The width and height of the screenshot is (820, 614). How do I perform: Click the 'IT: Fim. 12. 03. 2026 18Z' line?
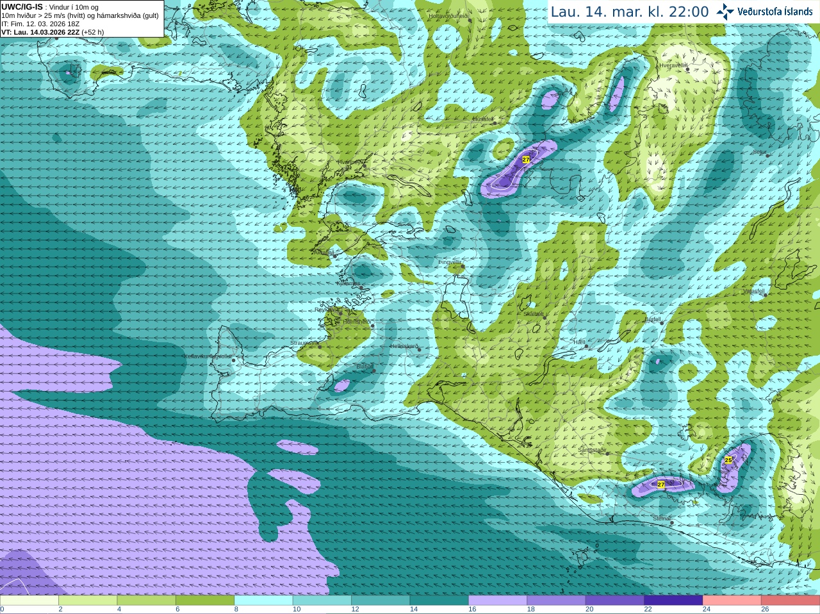click(x=40, y=24)
